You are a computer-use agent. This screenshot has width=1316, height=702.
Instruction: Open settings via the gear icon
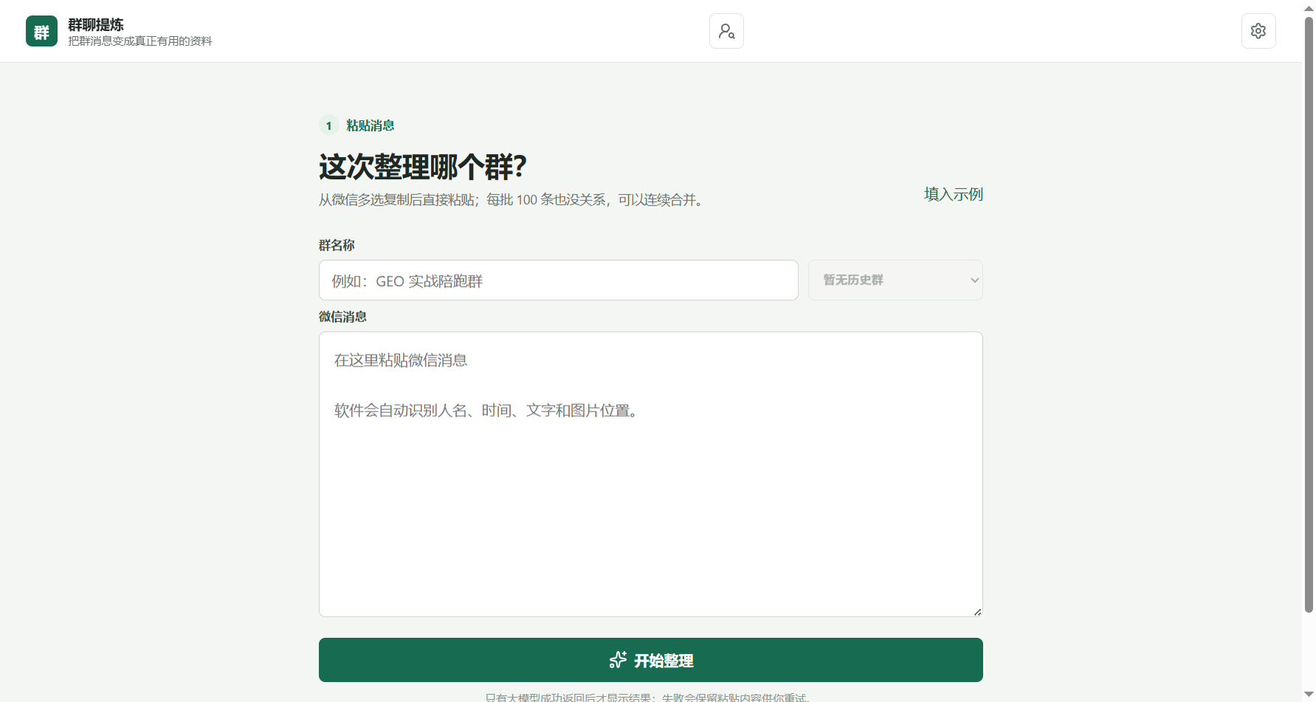(1258, 31)
